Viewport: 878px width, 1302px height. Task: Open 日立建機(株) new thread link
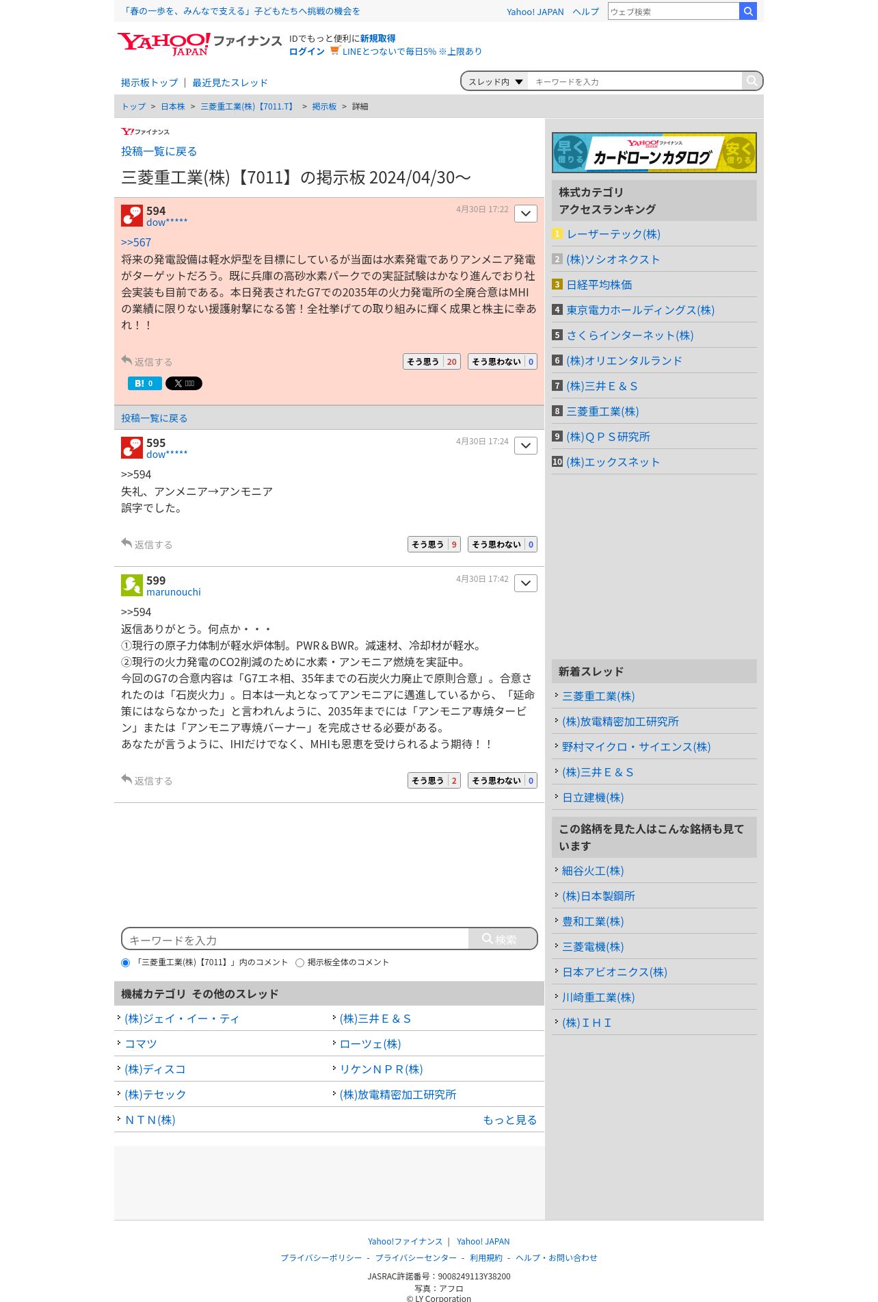pyautogui.click(x=593, y=797)
